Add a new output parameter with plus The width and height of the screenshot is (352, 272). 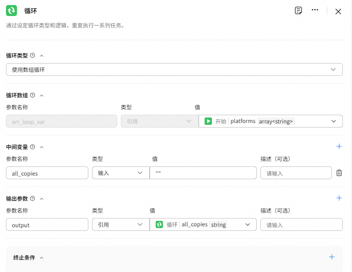(x=339, y=198)
